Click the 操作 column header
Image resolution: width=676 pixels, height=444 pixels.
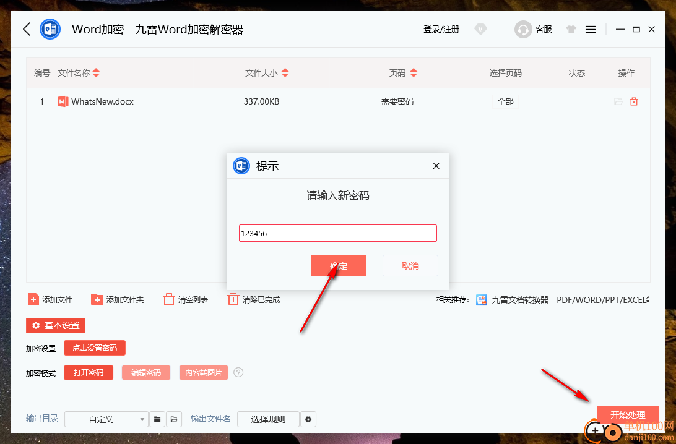click(626, 73)
